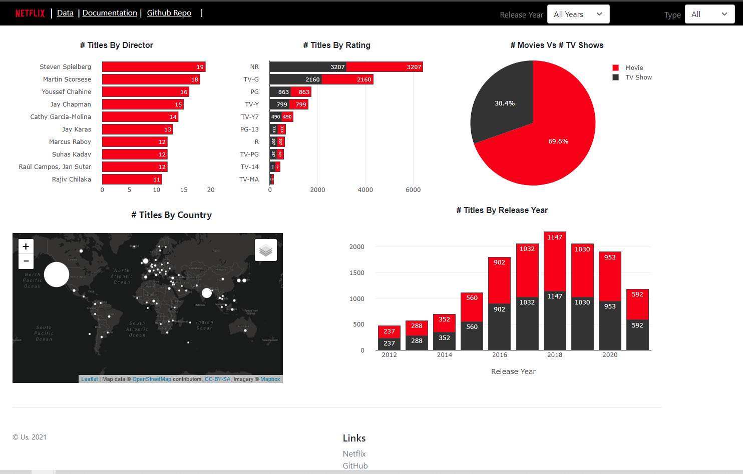Visit the Github Repo link

(169, 12)
